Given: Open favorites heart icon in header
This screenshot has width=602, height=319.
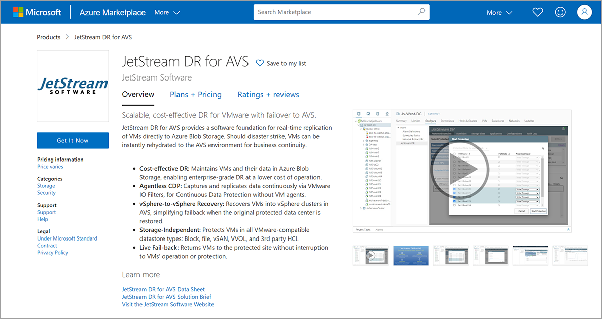Looking at the screenshot, I should coord(538,12).
